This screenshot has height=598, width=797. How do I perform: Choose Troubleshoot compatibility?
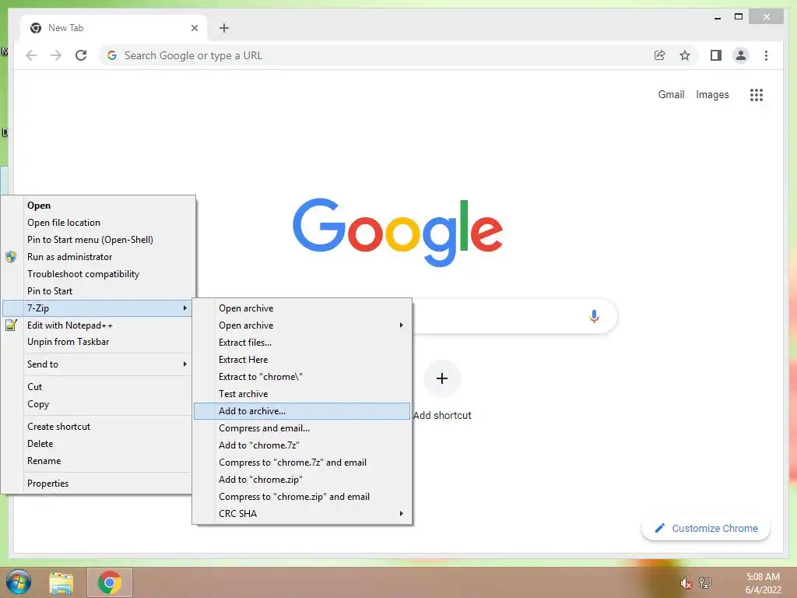tap(97, 274)
